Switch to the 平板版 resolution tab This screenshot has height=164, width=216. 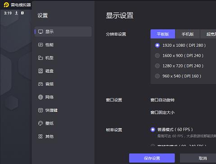163,34
